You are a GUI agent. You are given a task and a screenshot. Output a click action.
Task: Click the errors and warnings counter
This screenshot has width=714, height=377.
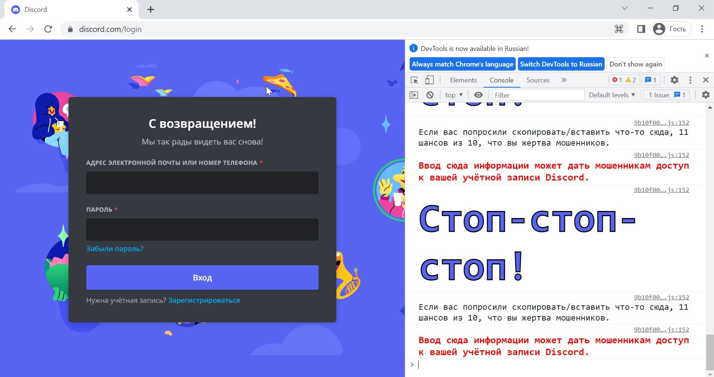click(624, 80)
